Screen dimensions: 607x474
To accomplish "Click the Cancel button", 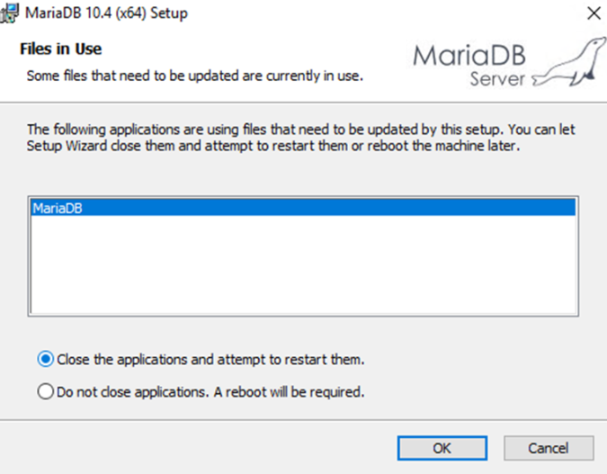I will (549, 448).
